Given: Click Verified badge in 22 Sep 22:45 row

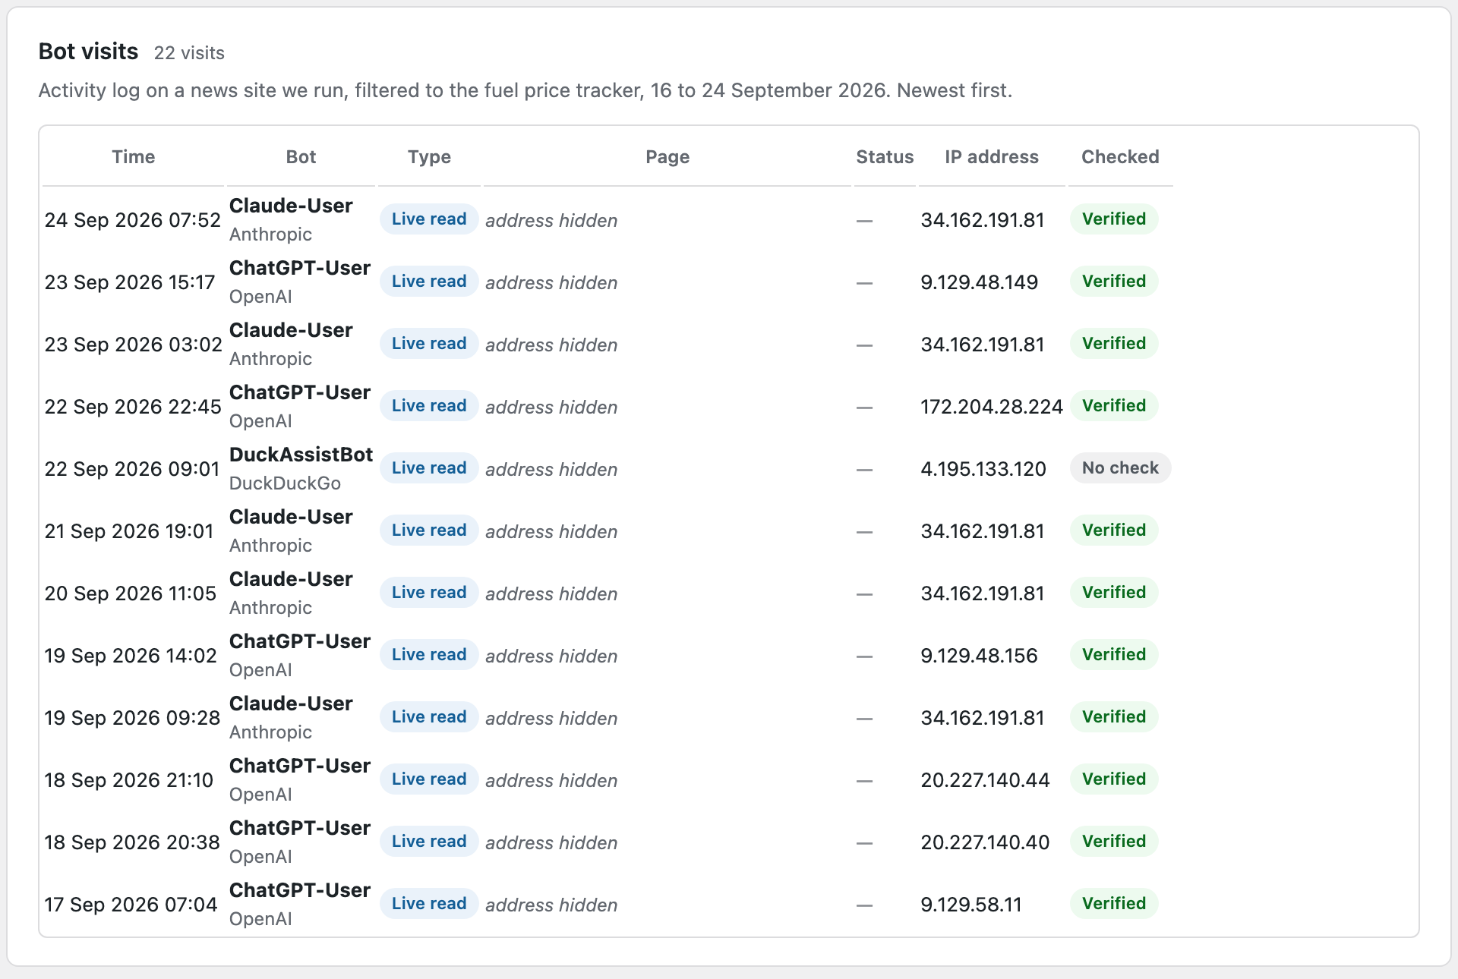Looking at the screenshot, I should 1114,406.
